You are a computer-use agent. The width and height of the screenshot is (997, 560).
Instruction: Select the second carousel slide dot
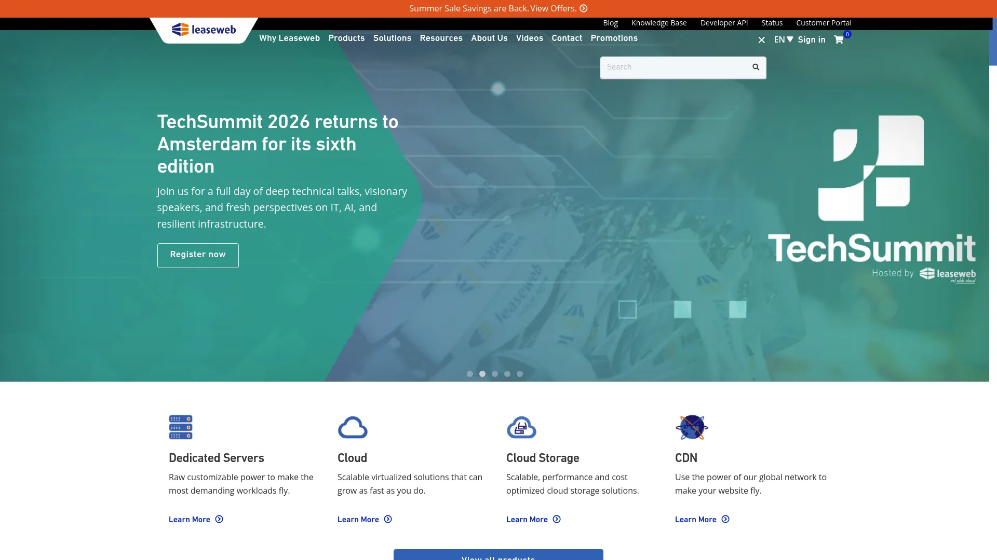coord(482,374)
